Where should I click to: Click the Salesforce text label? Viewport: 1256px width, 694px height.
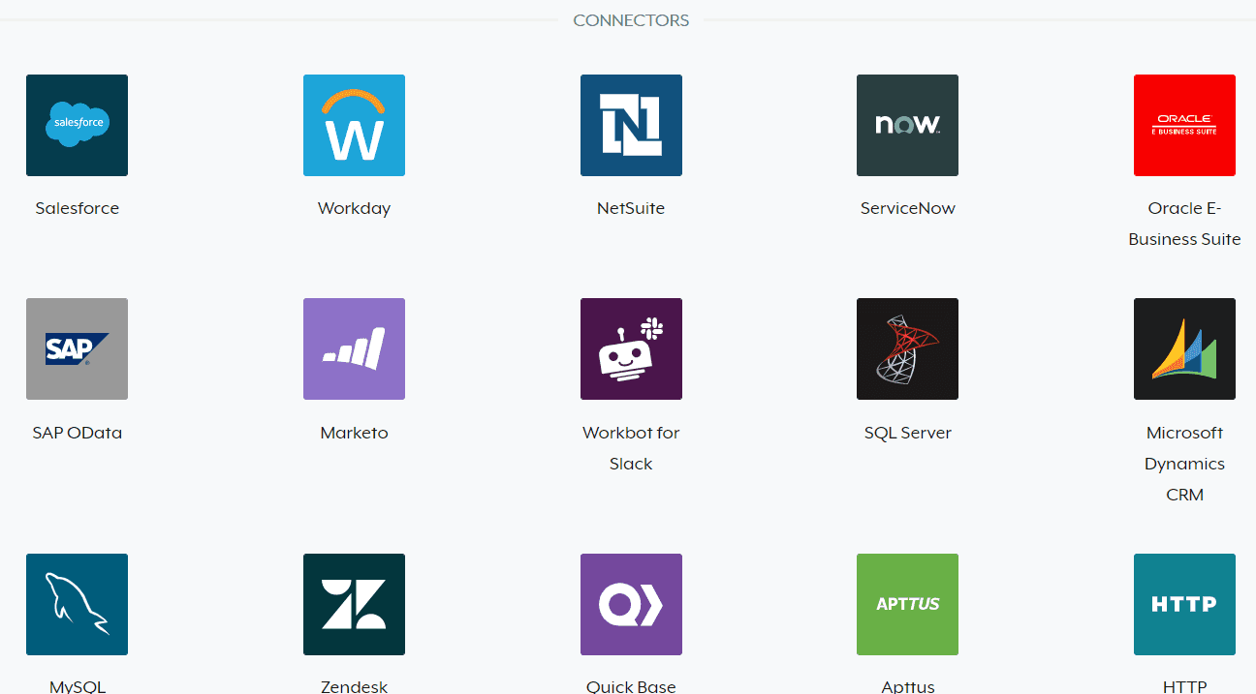[x=77, y=208]
